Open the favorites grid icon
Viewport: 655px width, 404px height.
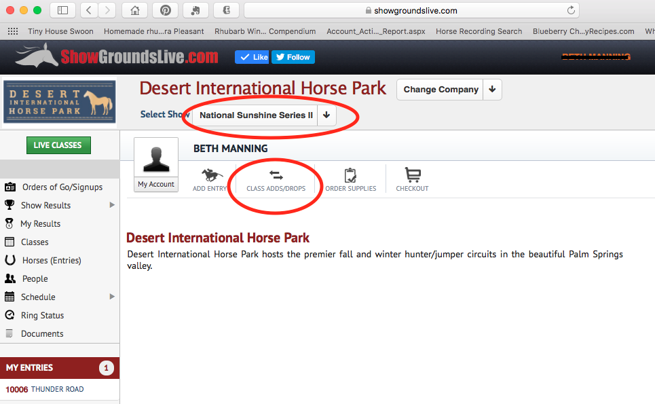click(x=13, y=31)
